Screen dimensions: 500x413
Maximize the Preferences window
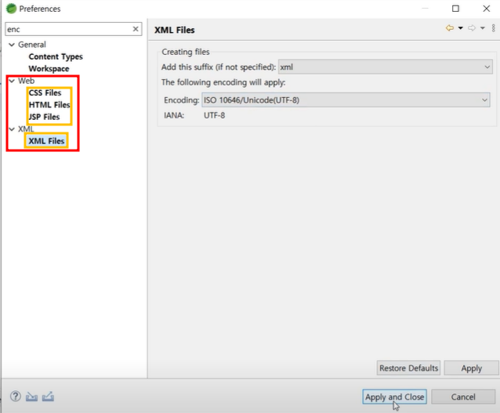[x=455, y=9]
